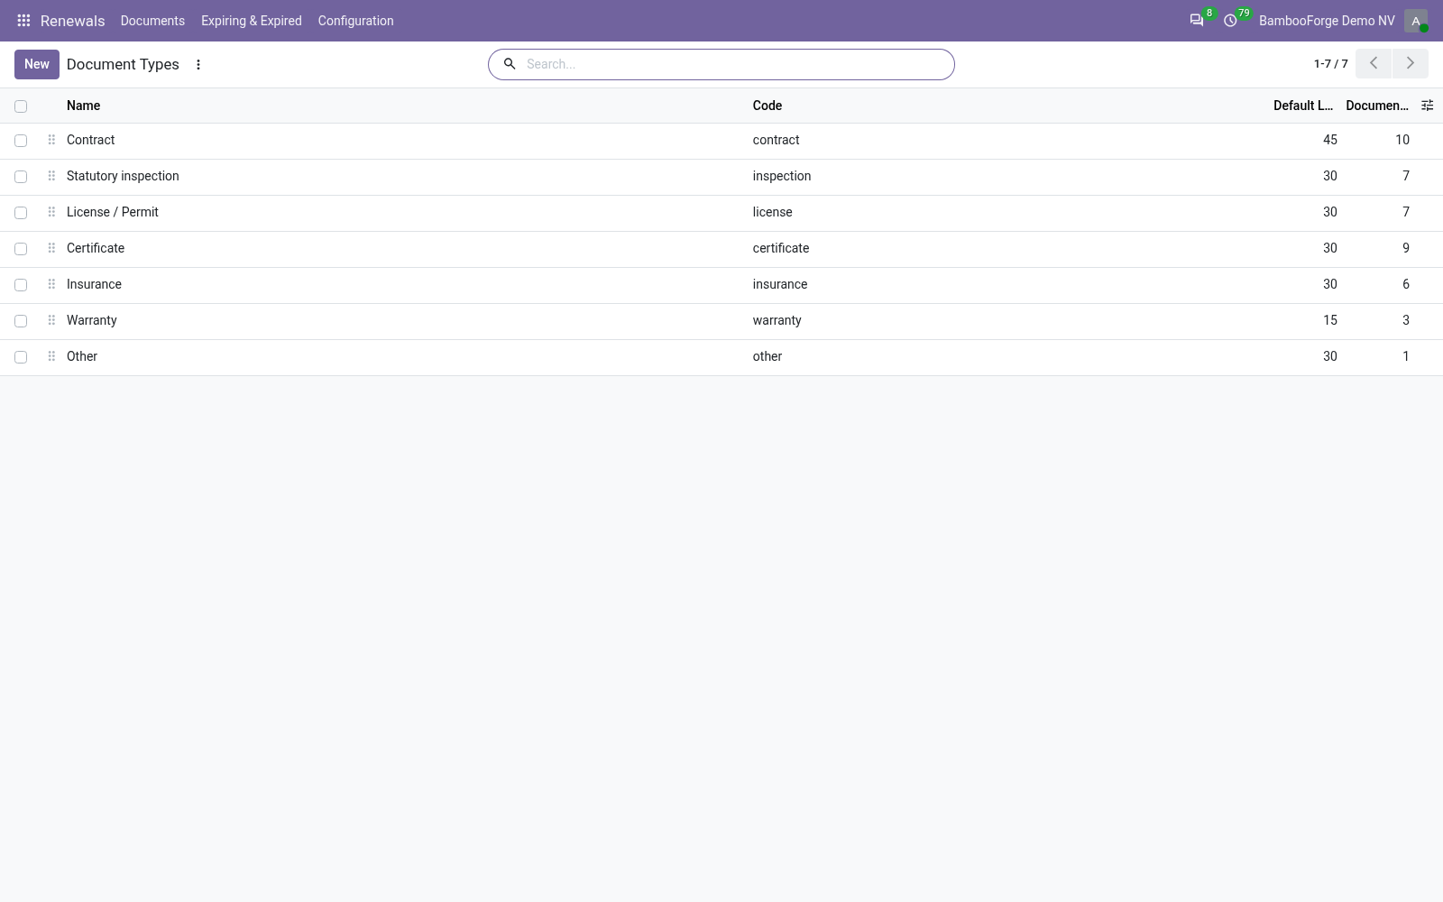Open the user avatar menu
This screenshot has height=902, width=1443.
1416,21
